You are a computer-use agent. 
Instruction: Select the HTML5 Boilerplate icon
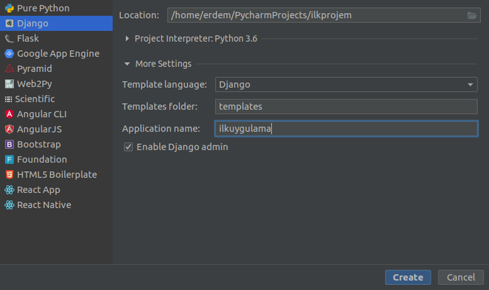(9, 175)
